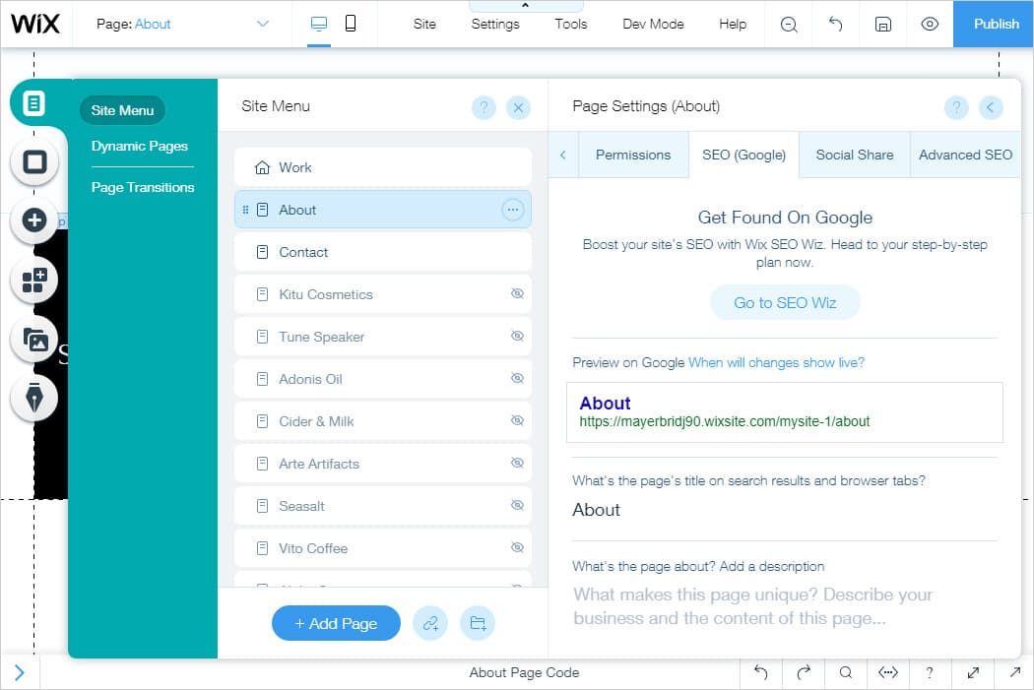
Task: Click the About Google preview title
Action: (x=605, y=403)
